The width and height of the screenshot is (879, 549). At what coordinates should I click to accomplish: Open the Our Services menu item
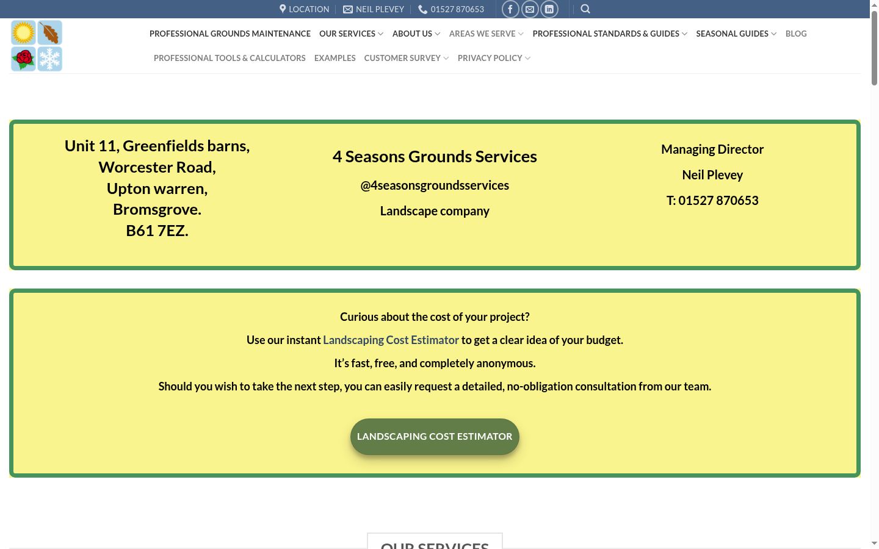tap(347, 34)
